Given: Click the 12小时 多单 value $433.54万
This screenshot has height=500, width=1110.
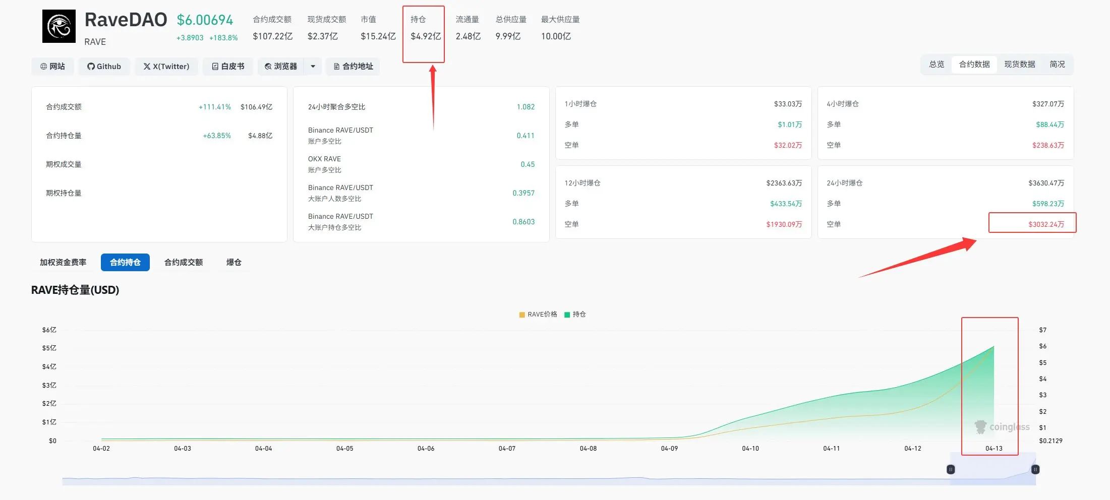Looking at the screenshot, I should (786, 204).
